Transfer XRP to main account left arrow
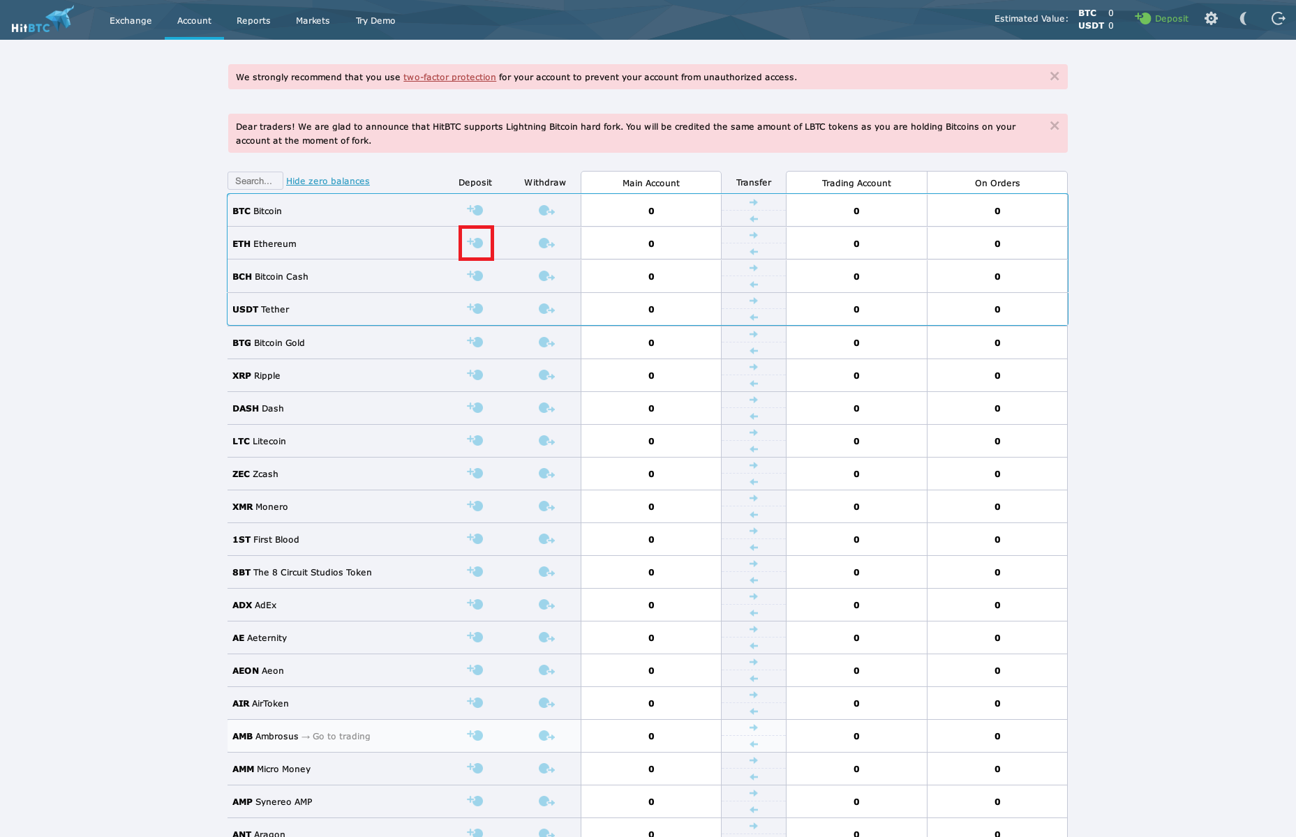This screenshot has width=1296, height=837. point(754,384)
